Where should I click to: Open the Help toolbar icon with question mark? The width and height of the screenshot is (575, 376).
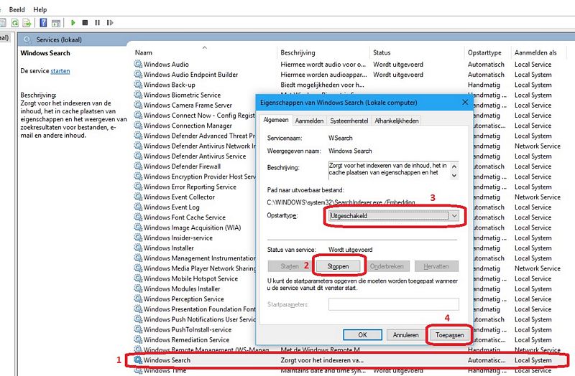coord(43,23)
